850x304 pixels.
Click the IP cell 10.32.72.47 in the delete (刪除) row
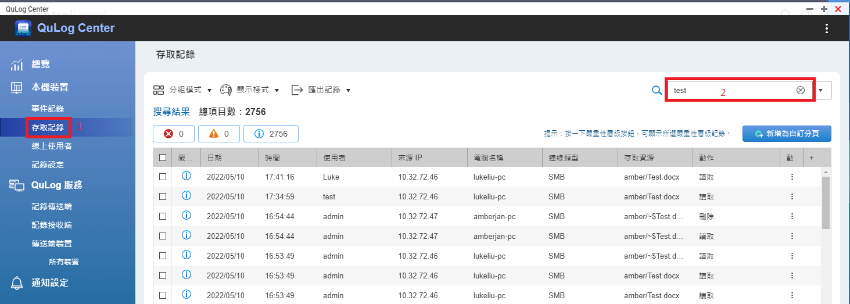(x=418, y=216)
